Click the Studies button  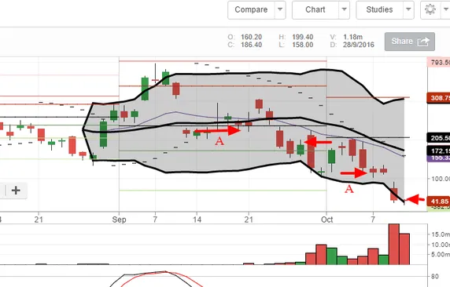[x=379, y=9]
